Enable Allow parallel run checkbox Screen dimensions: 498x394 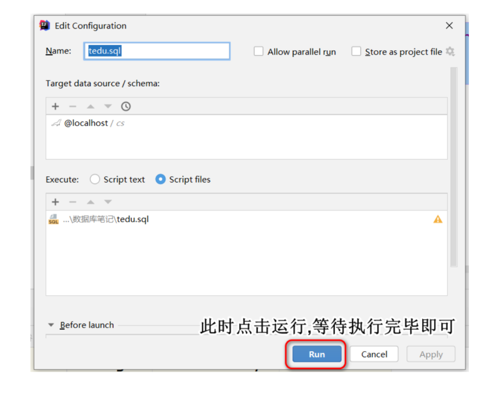point(259,51)
